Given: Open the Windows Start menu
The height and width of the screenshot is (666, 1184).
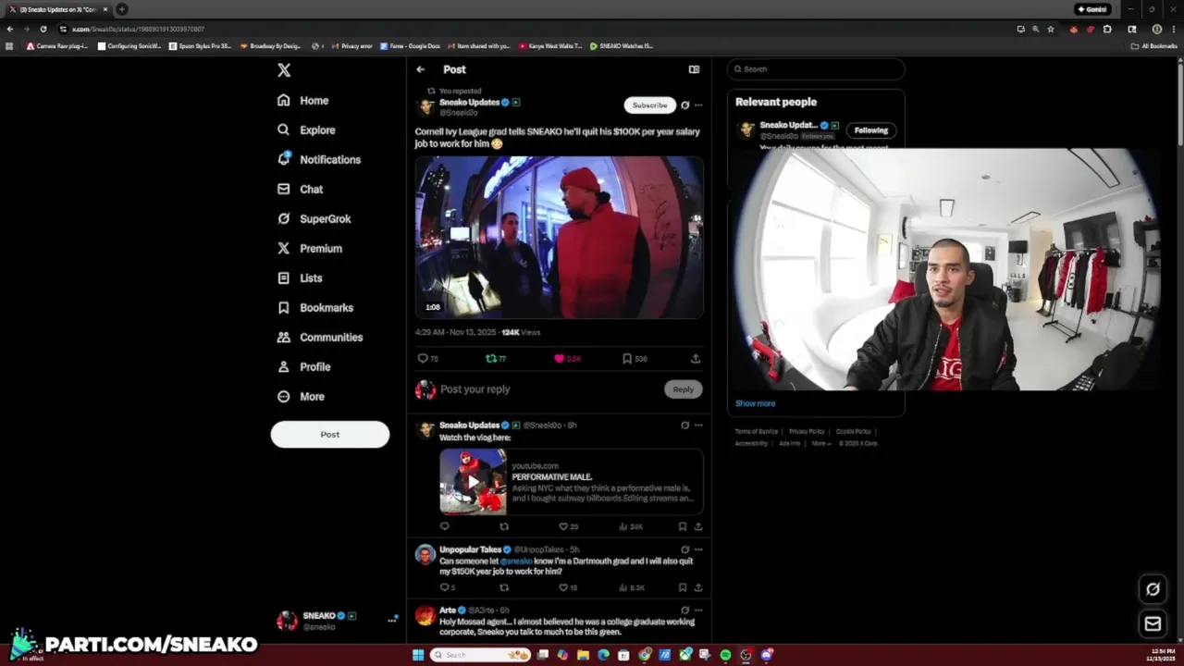Looking at the screenshot, I should 417,655.
